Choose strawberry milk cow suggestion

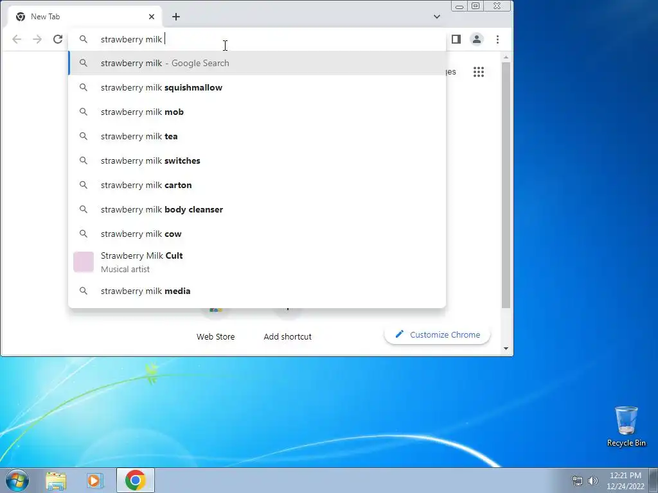257,234
